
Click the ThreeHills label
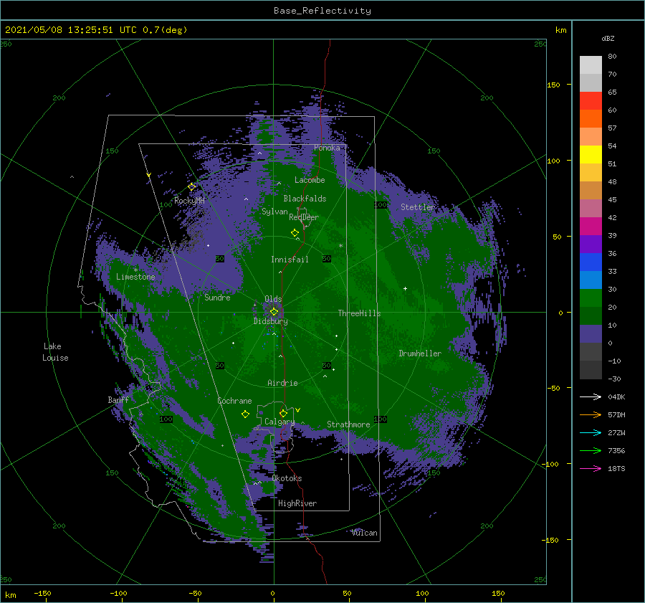pyautogui.click(x=359, y=313)
